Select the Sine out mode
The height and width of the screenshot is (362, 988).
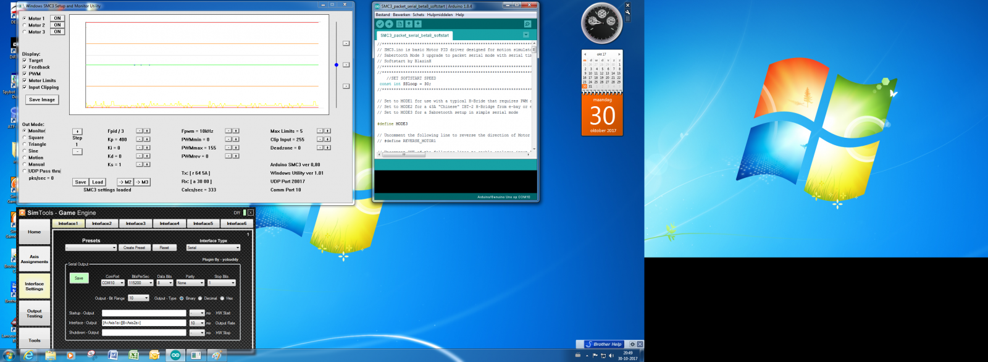point(24,151)
